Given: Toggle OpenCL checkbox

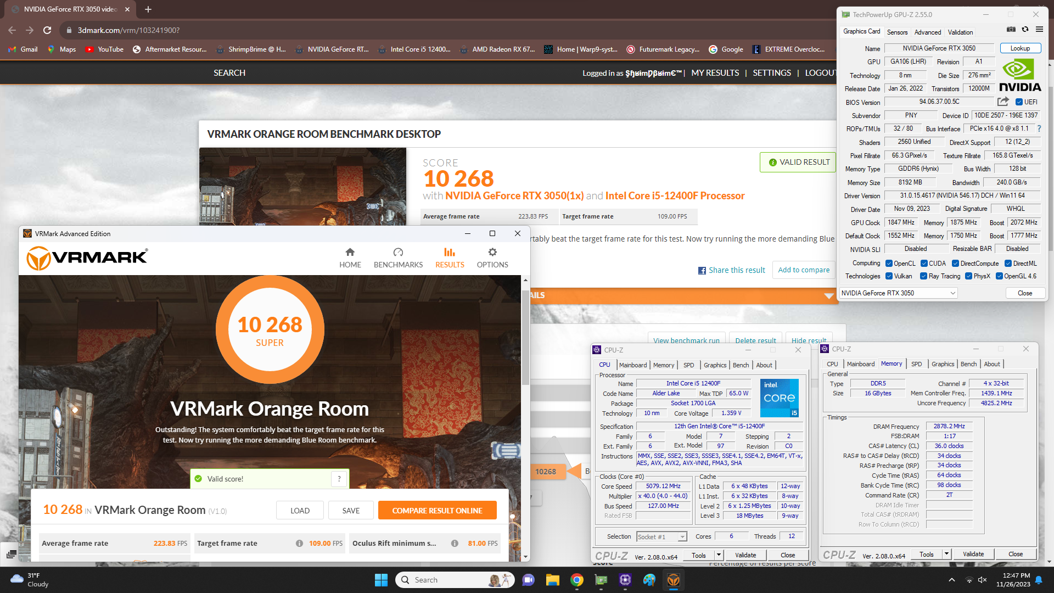Looking at the screenshot, I should click(x=889, y=264).
